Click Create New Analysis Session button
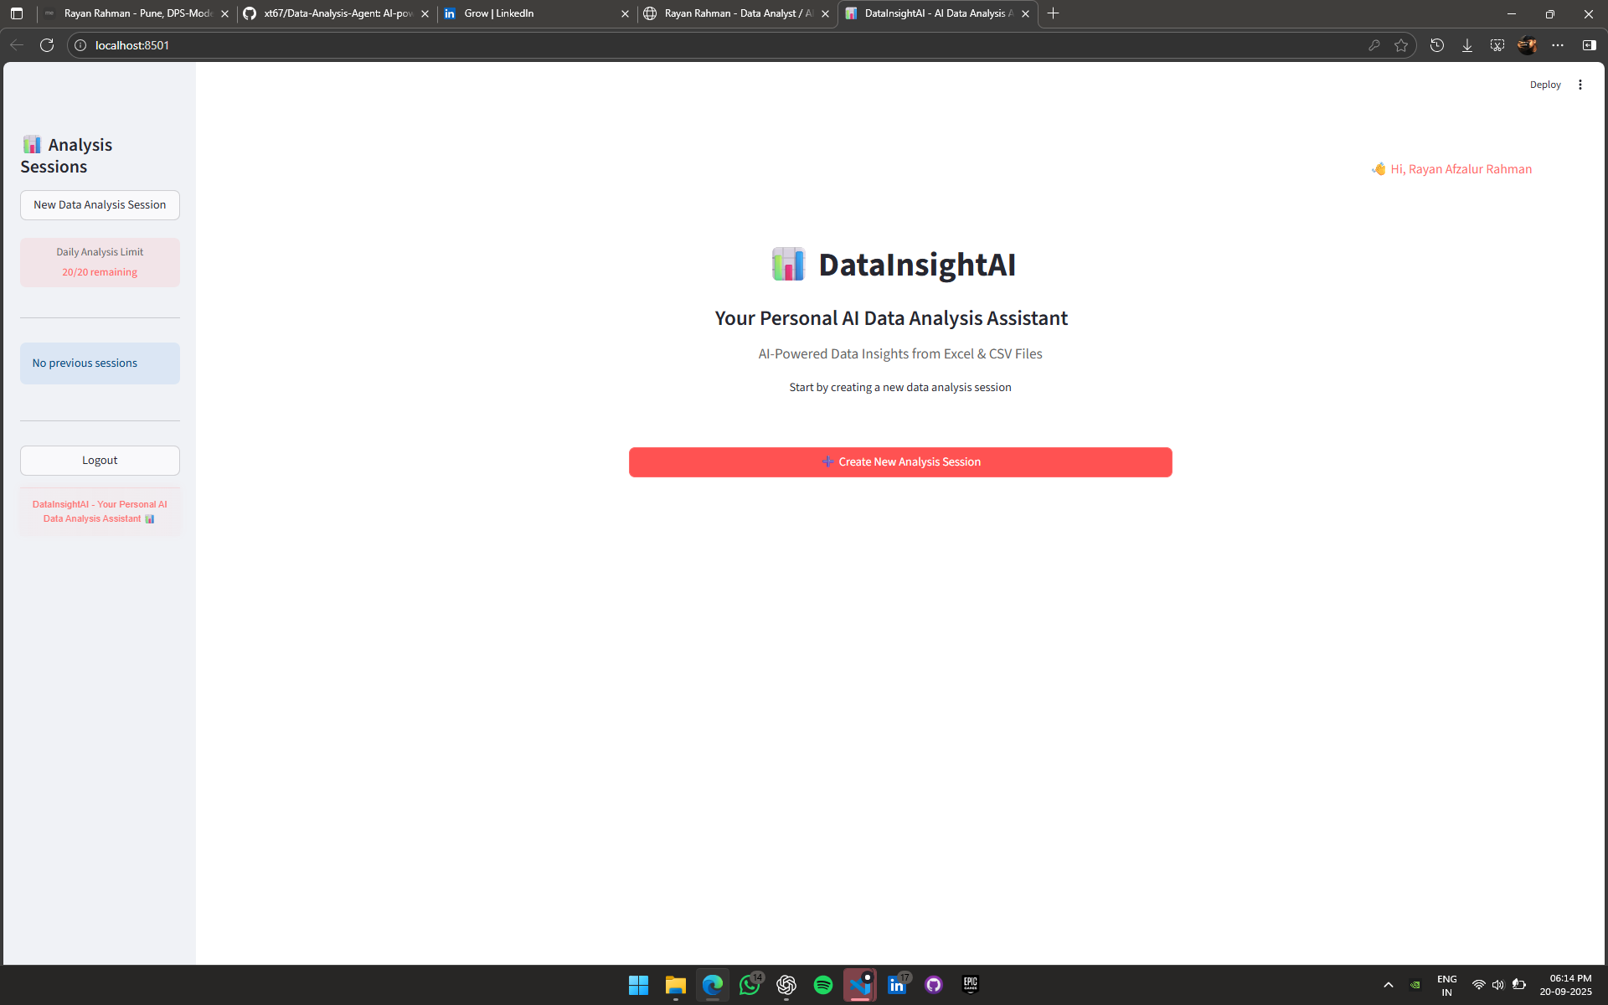Viewport: 1608px width, 1005px height. tap(900, 462)
